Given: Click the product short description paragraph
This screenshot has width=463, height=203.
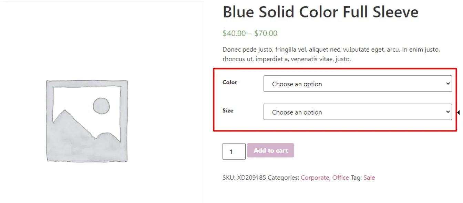Looking at the screenshot, I should tap(331, 54).
